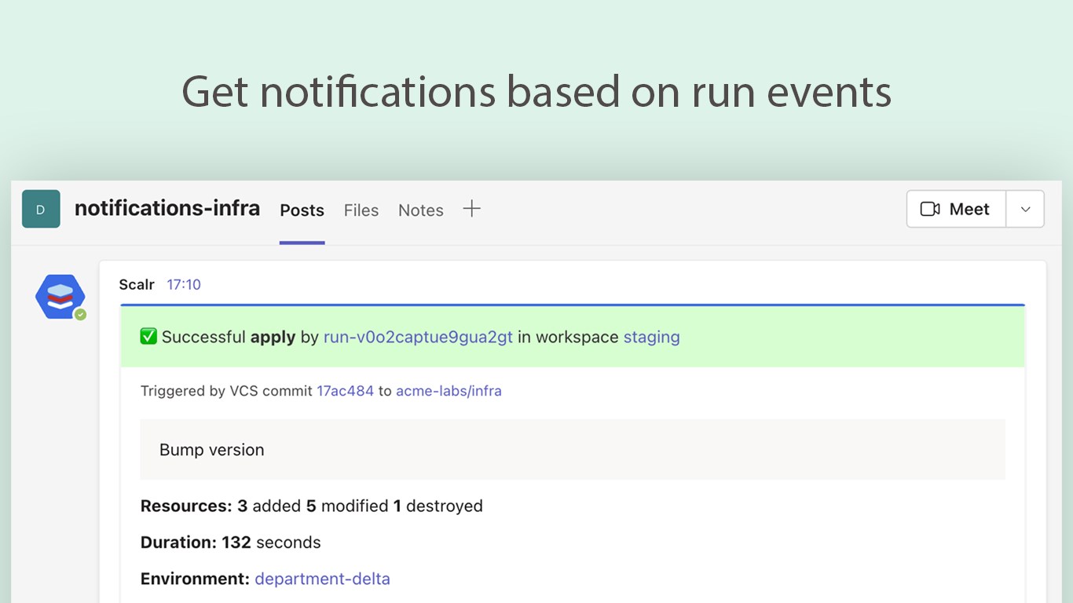Screen dimensions: 1073x603
Task: Click the Scalr app logo avatar
Action: (x=60, y=297)
